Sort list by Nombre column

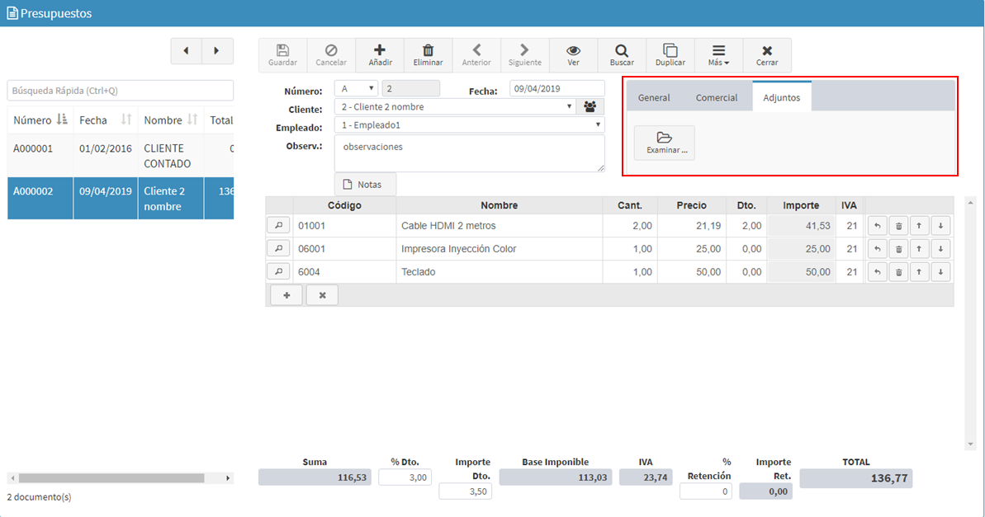(x=170, y=120)
